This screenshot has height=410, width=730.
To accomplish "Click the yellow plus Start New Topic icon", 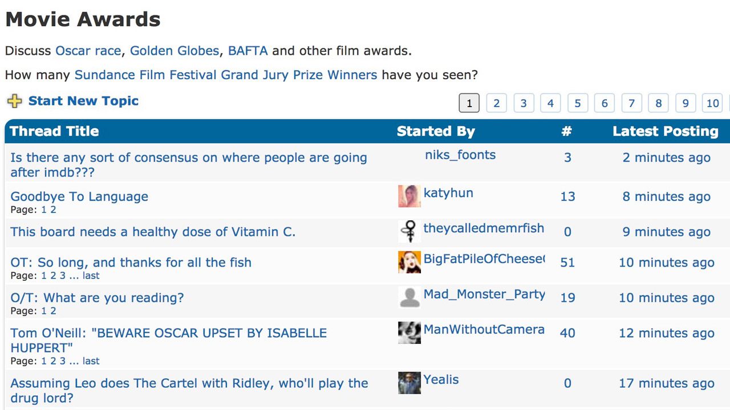I will click(14, 101).
